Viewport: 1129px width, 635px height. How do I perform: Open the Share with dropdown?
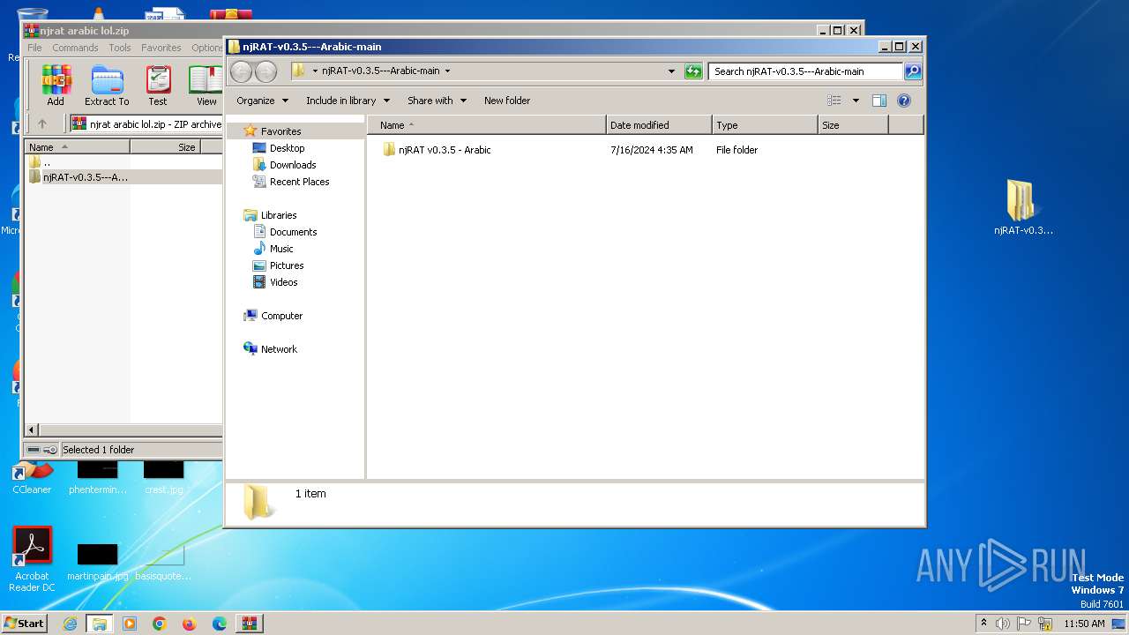(437, 101)
